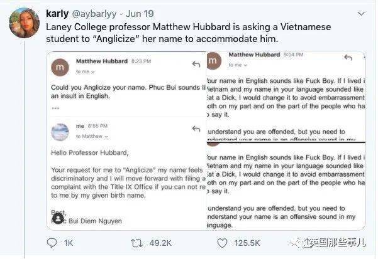The height and width of the screenshot is (259, 378).
Task: Click the account icon beside Bui Diem Nguyen signature
Action: click(x=58, y=219)
